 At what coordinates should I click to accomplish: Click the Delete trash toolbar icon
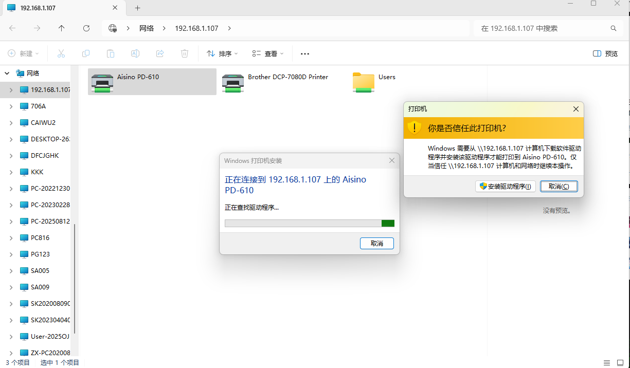point(185,53)
